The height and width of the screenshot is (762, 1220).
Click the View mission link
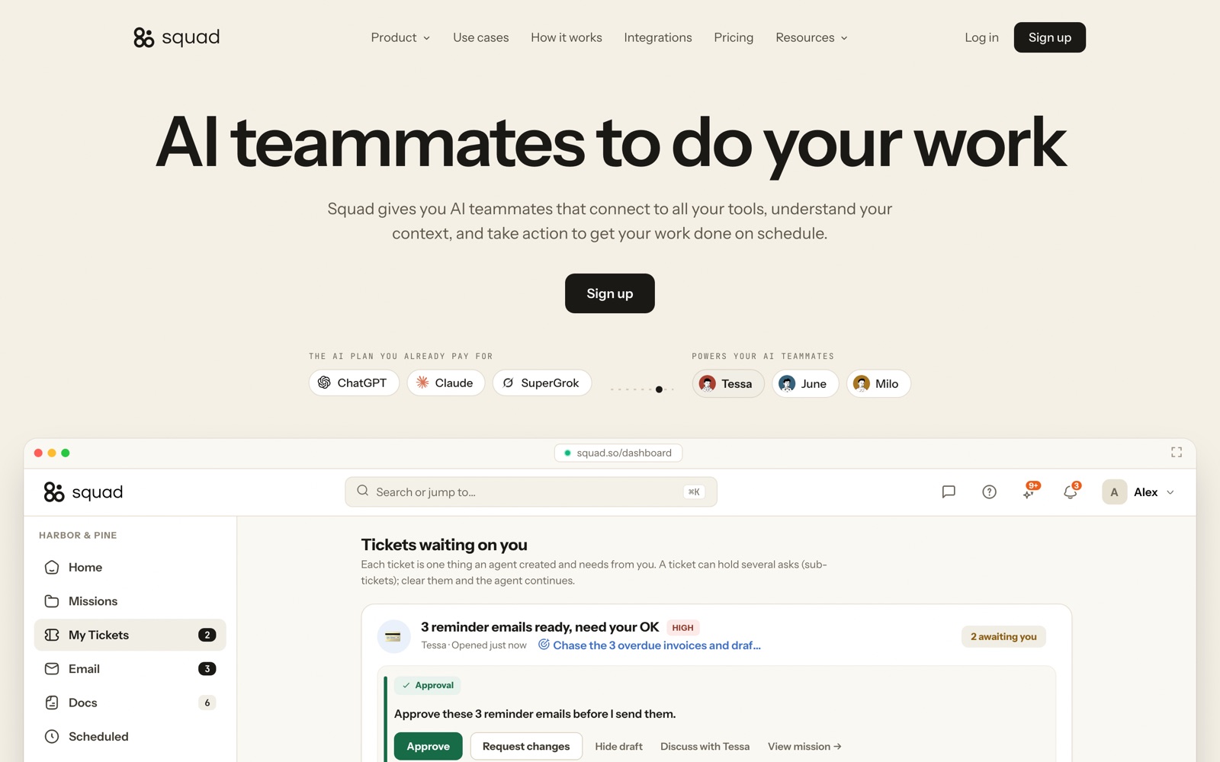click(804, 747)
